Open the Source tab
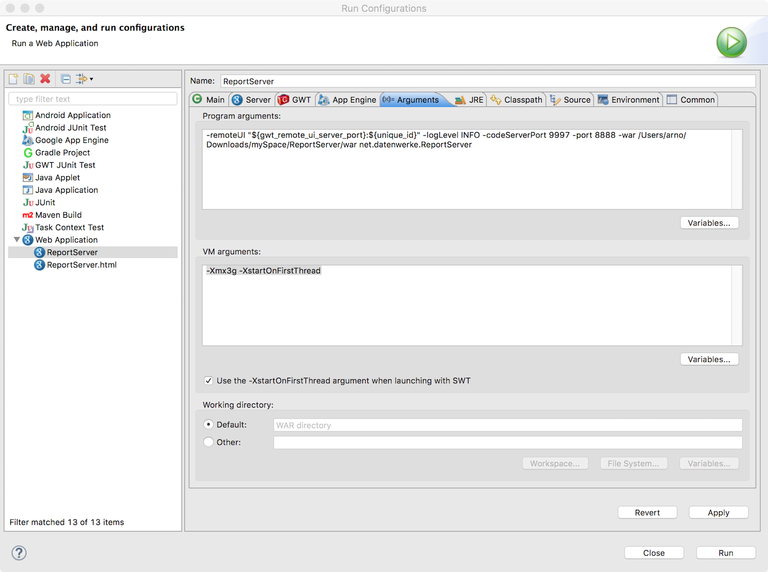This screenshot has height=572, width=768. pyautogui.click(x=571, y=99)
